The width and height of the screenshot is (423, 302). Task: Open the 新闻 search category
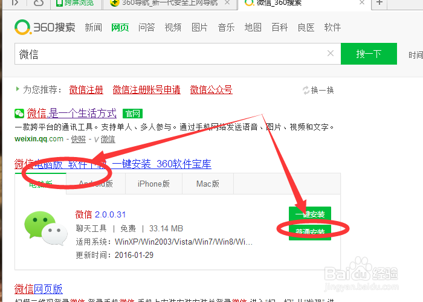tap(93, 28)
